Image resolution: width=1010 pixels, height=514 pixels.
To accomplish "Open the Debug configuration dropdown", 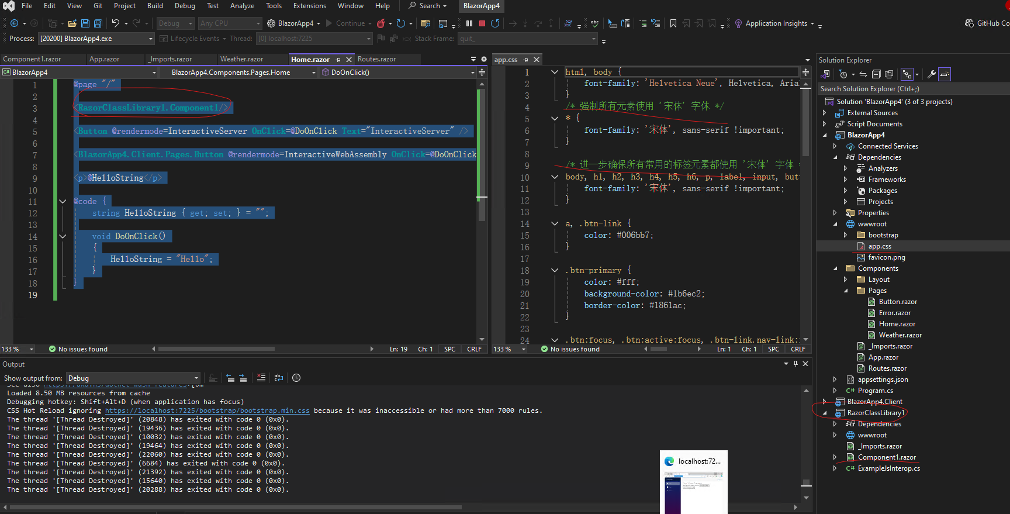I will point(175,23).
